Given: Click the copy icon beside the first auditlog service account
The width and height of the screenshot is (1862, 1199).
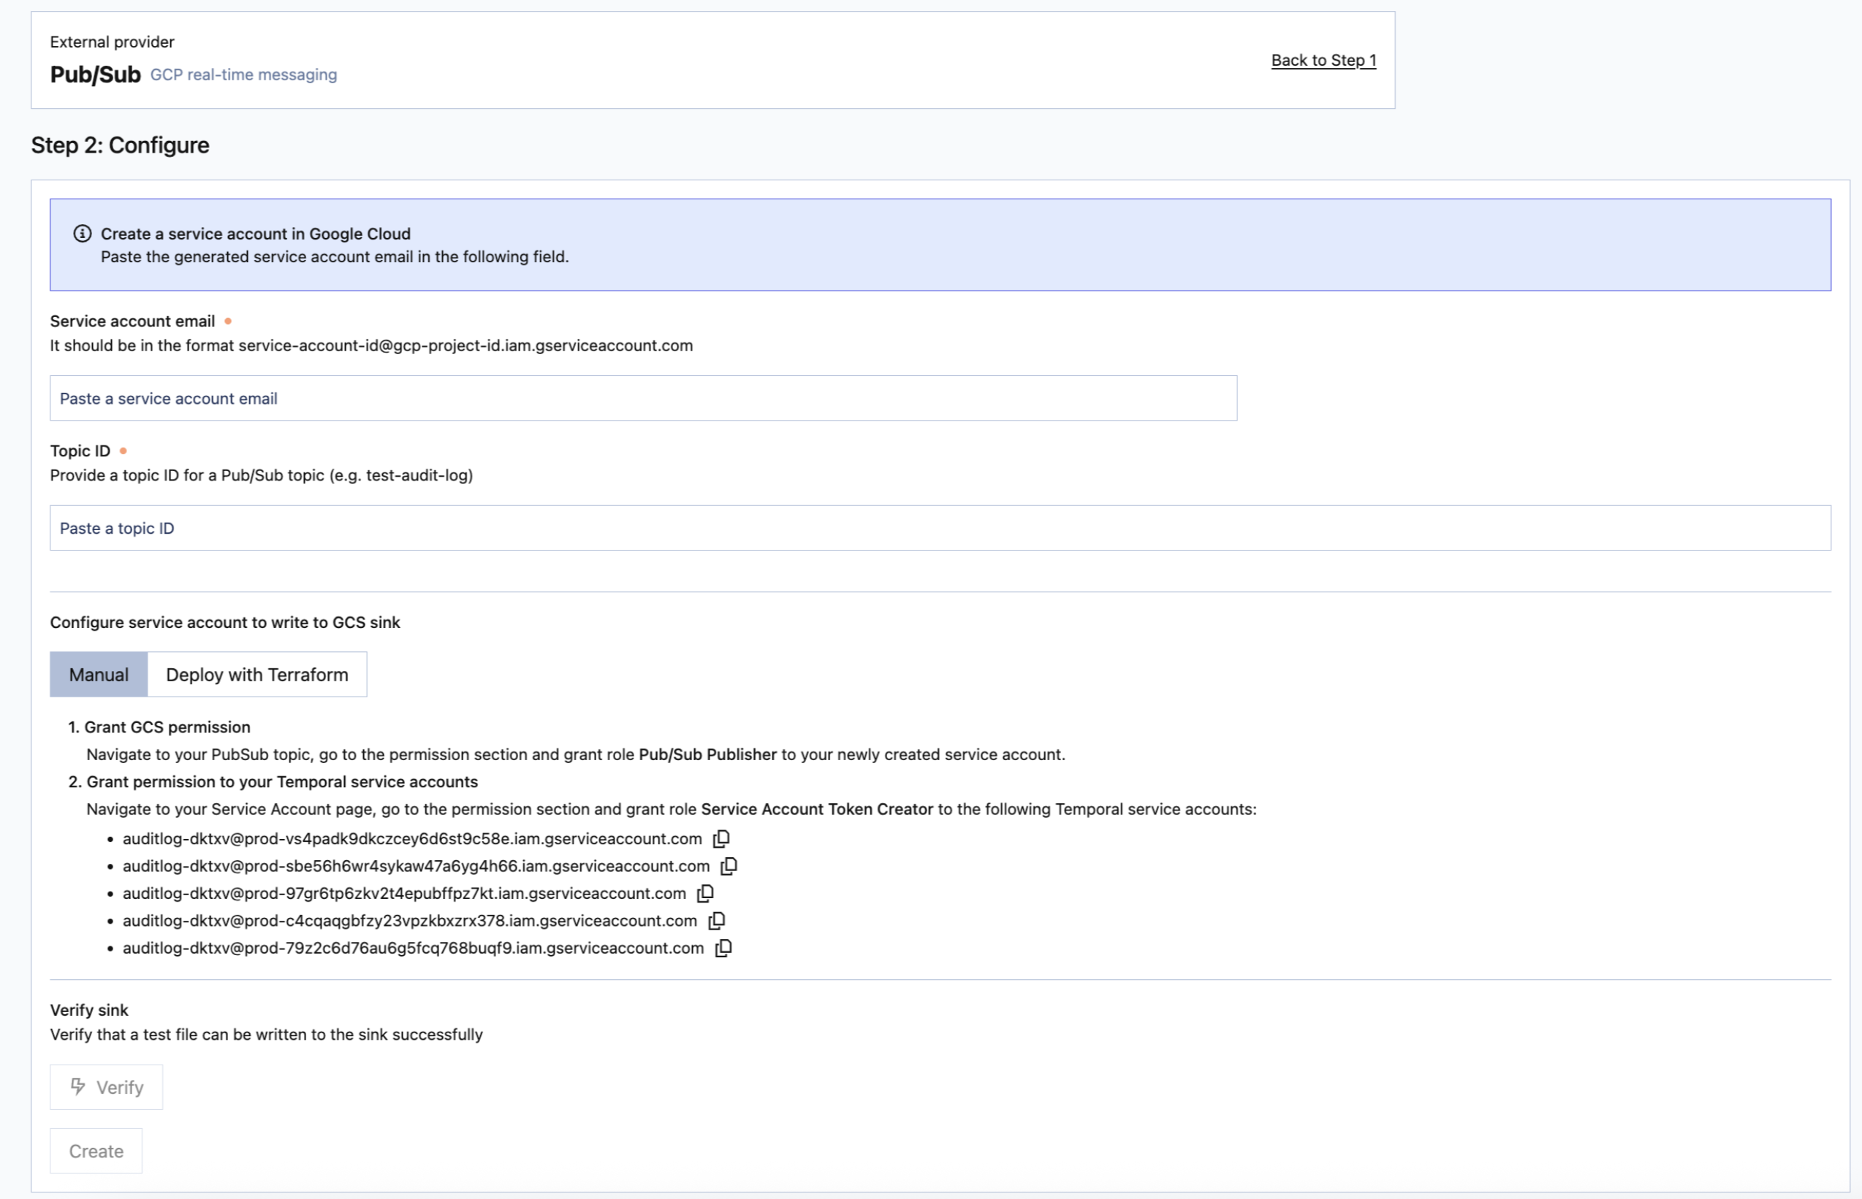Looking at the screenshot, I should [721, 838].
